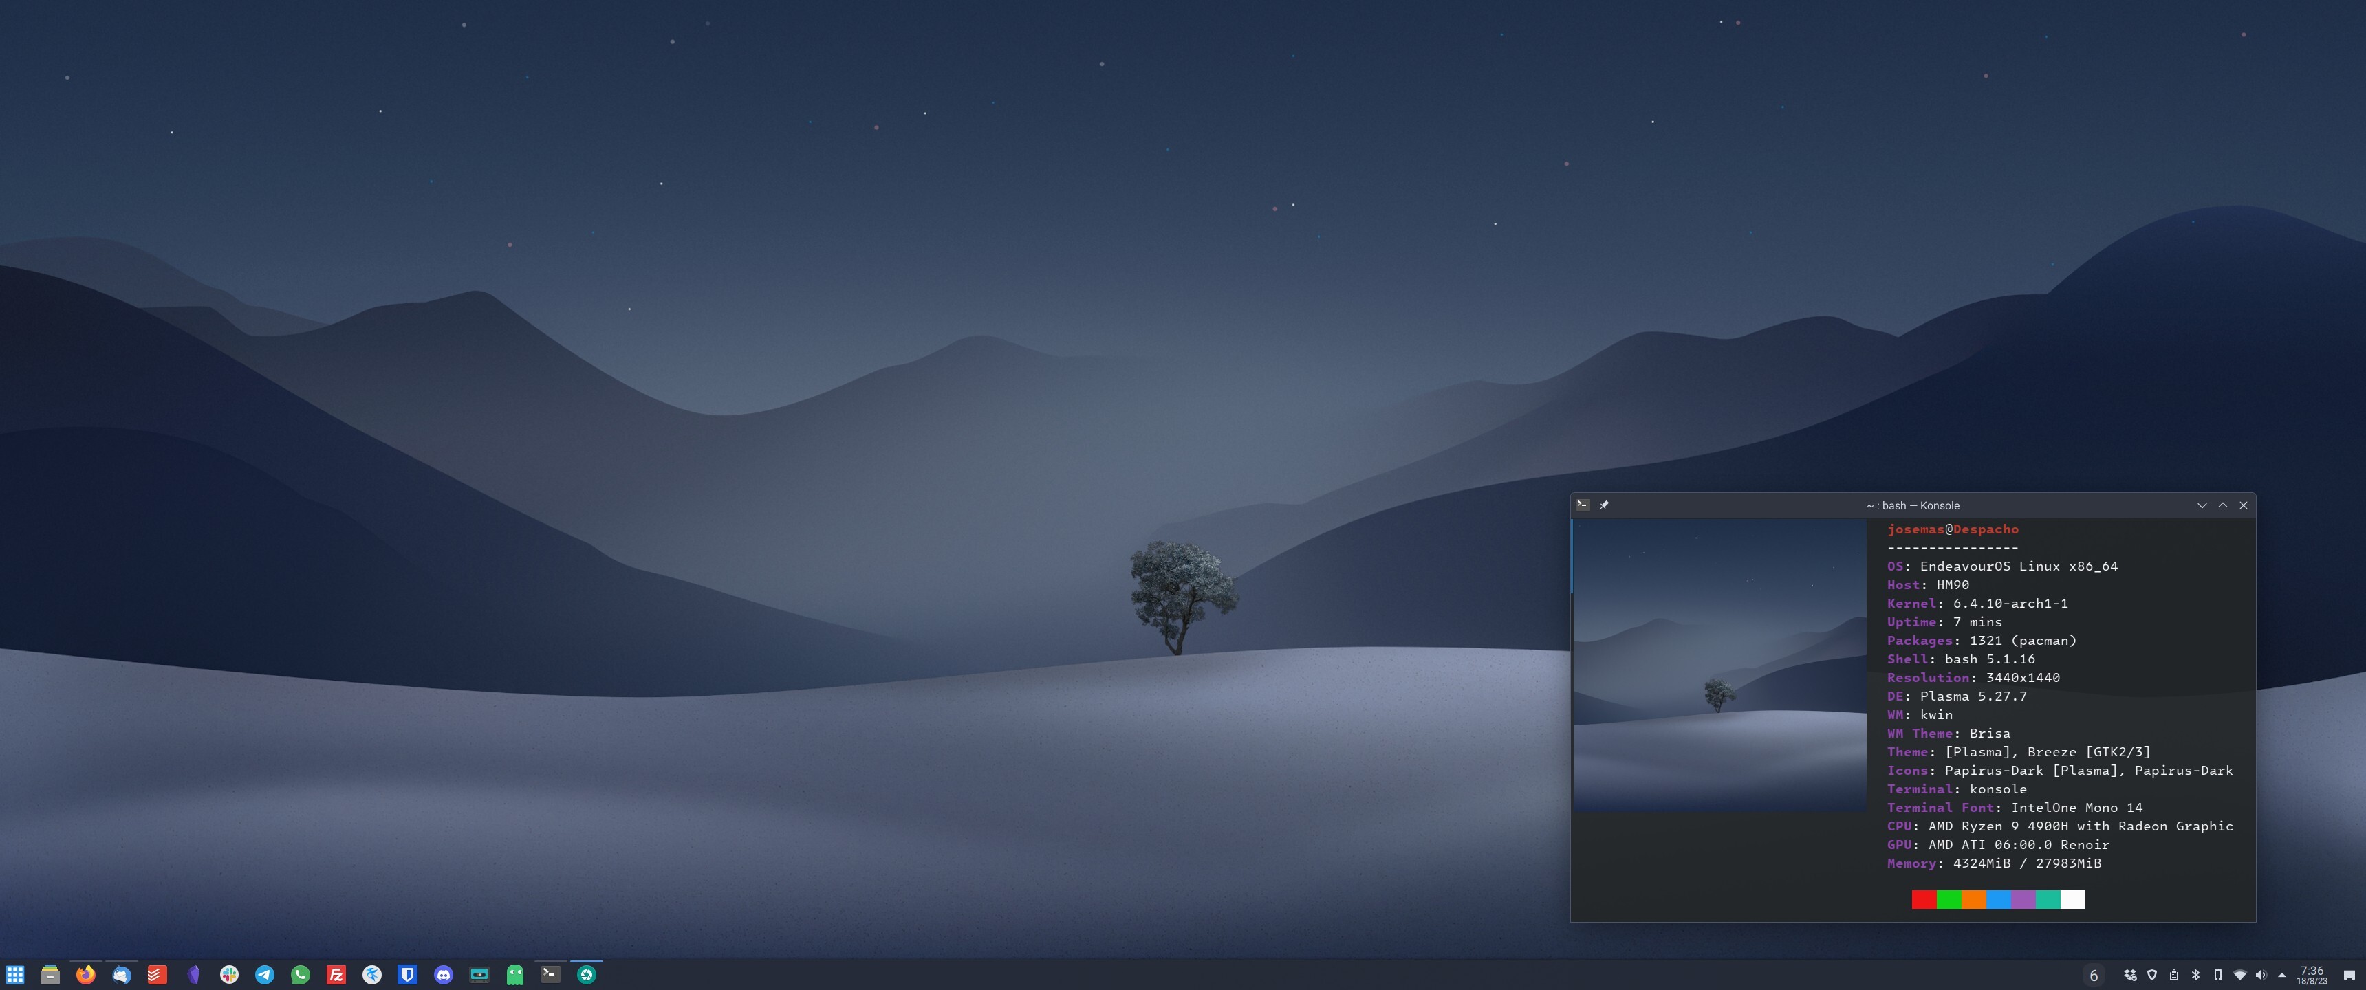2366x990 pixels.
Task: Click the red color block in Konsole
Action: (x=1924, y=899)
